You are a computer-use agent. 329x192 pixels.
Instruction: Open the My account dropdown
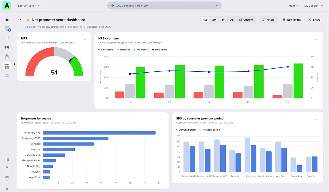pyautogui.click(x=314, y=6)
